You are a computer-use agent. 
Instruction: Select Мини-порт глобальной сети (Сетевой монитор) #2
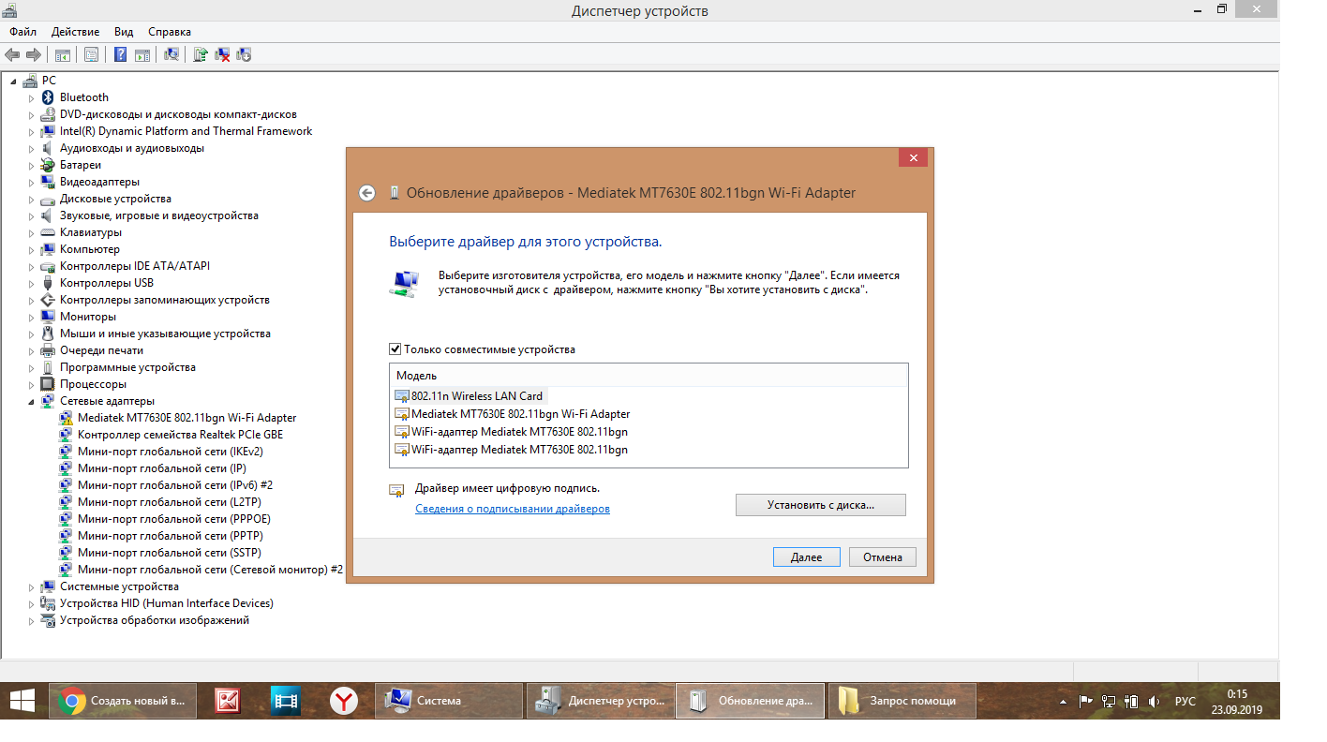(x=210, y=570)
